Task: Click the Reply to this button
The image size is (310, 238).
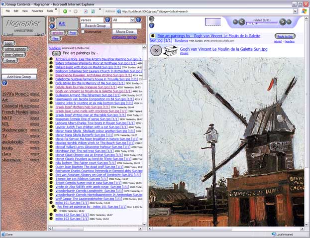Action: 285,36
